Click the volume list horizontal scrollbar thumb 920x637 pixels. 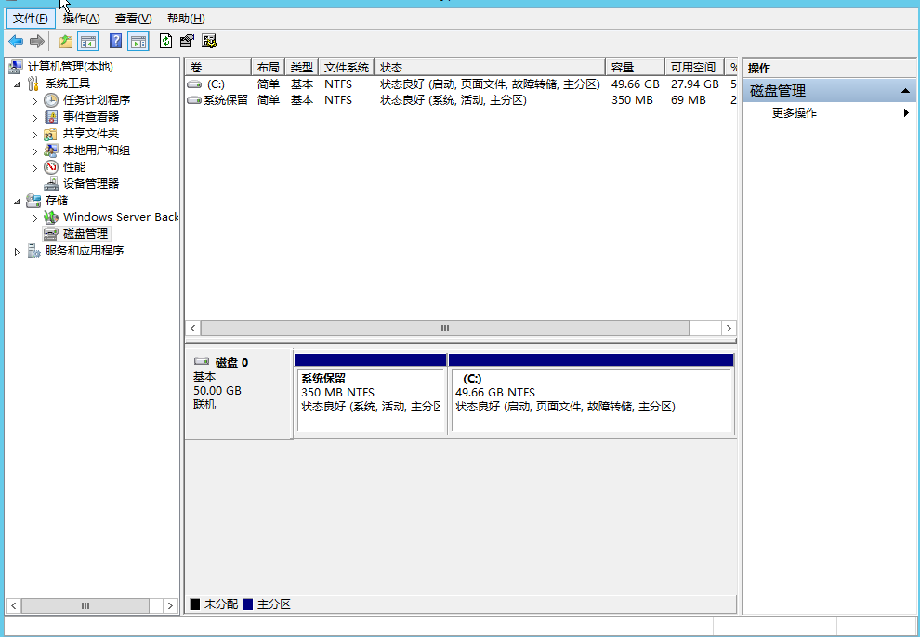(445, 328)
